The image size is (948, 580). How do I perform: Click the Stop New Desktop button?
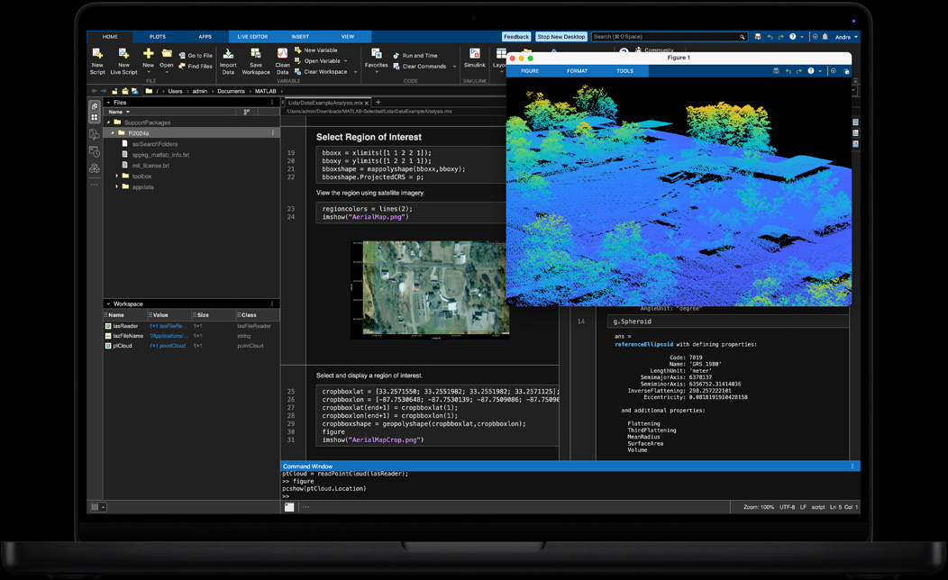point(561,37)
